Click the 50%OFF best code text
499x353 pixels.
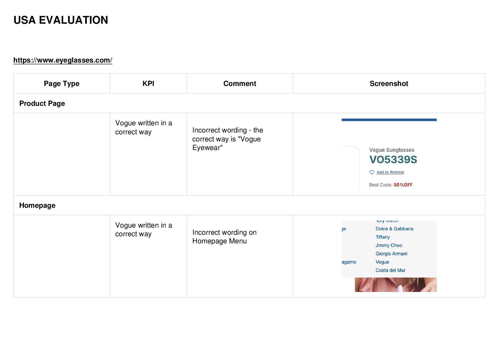click(x=403, y=185)
